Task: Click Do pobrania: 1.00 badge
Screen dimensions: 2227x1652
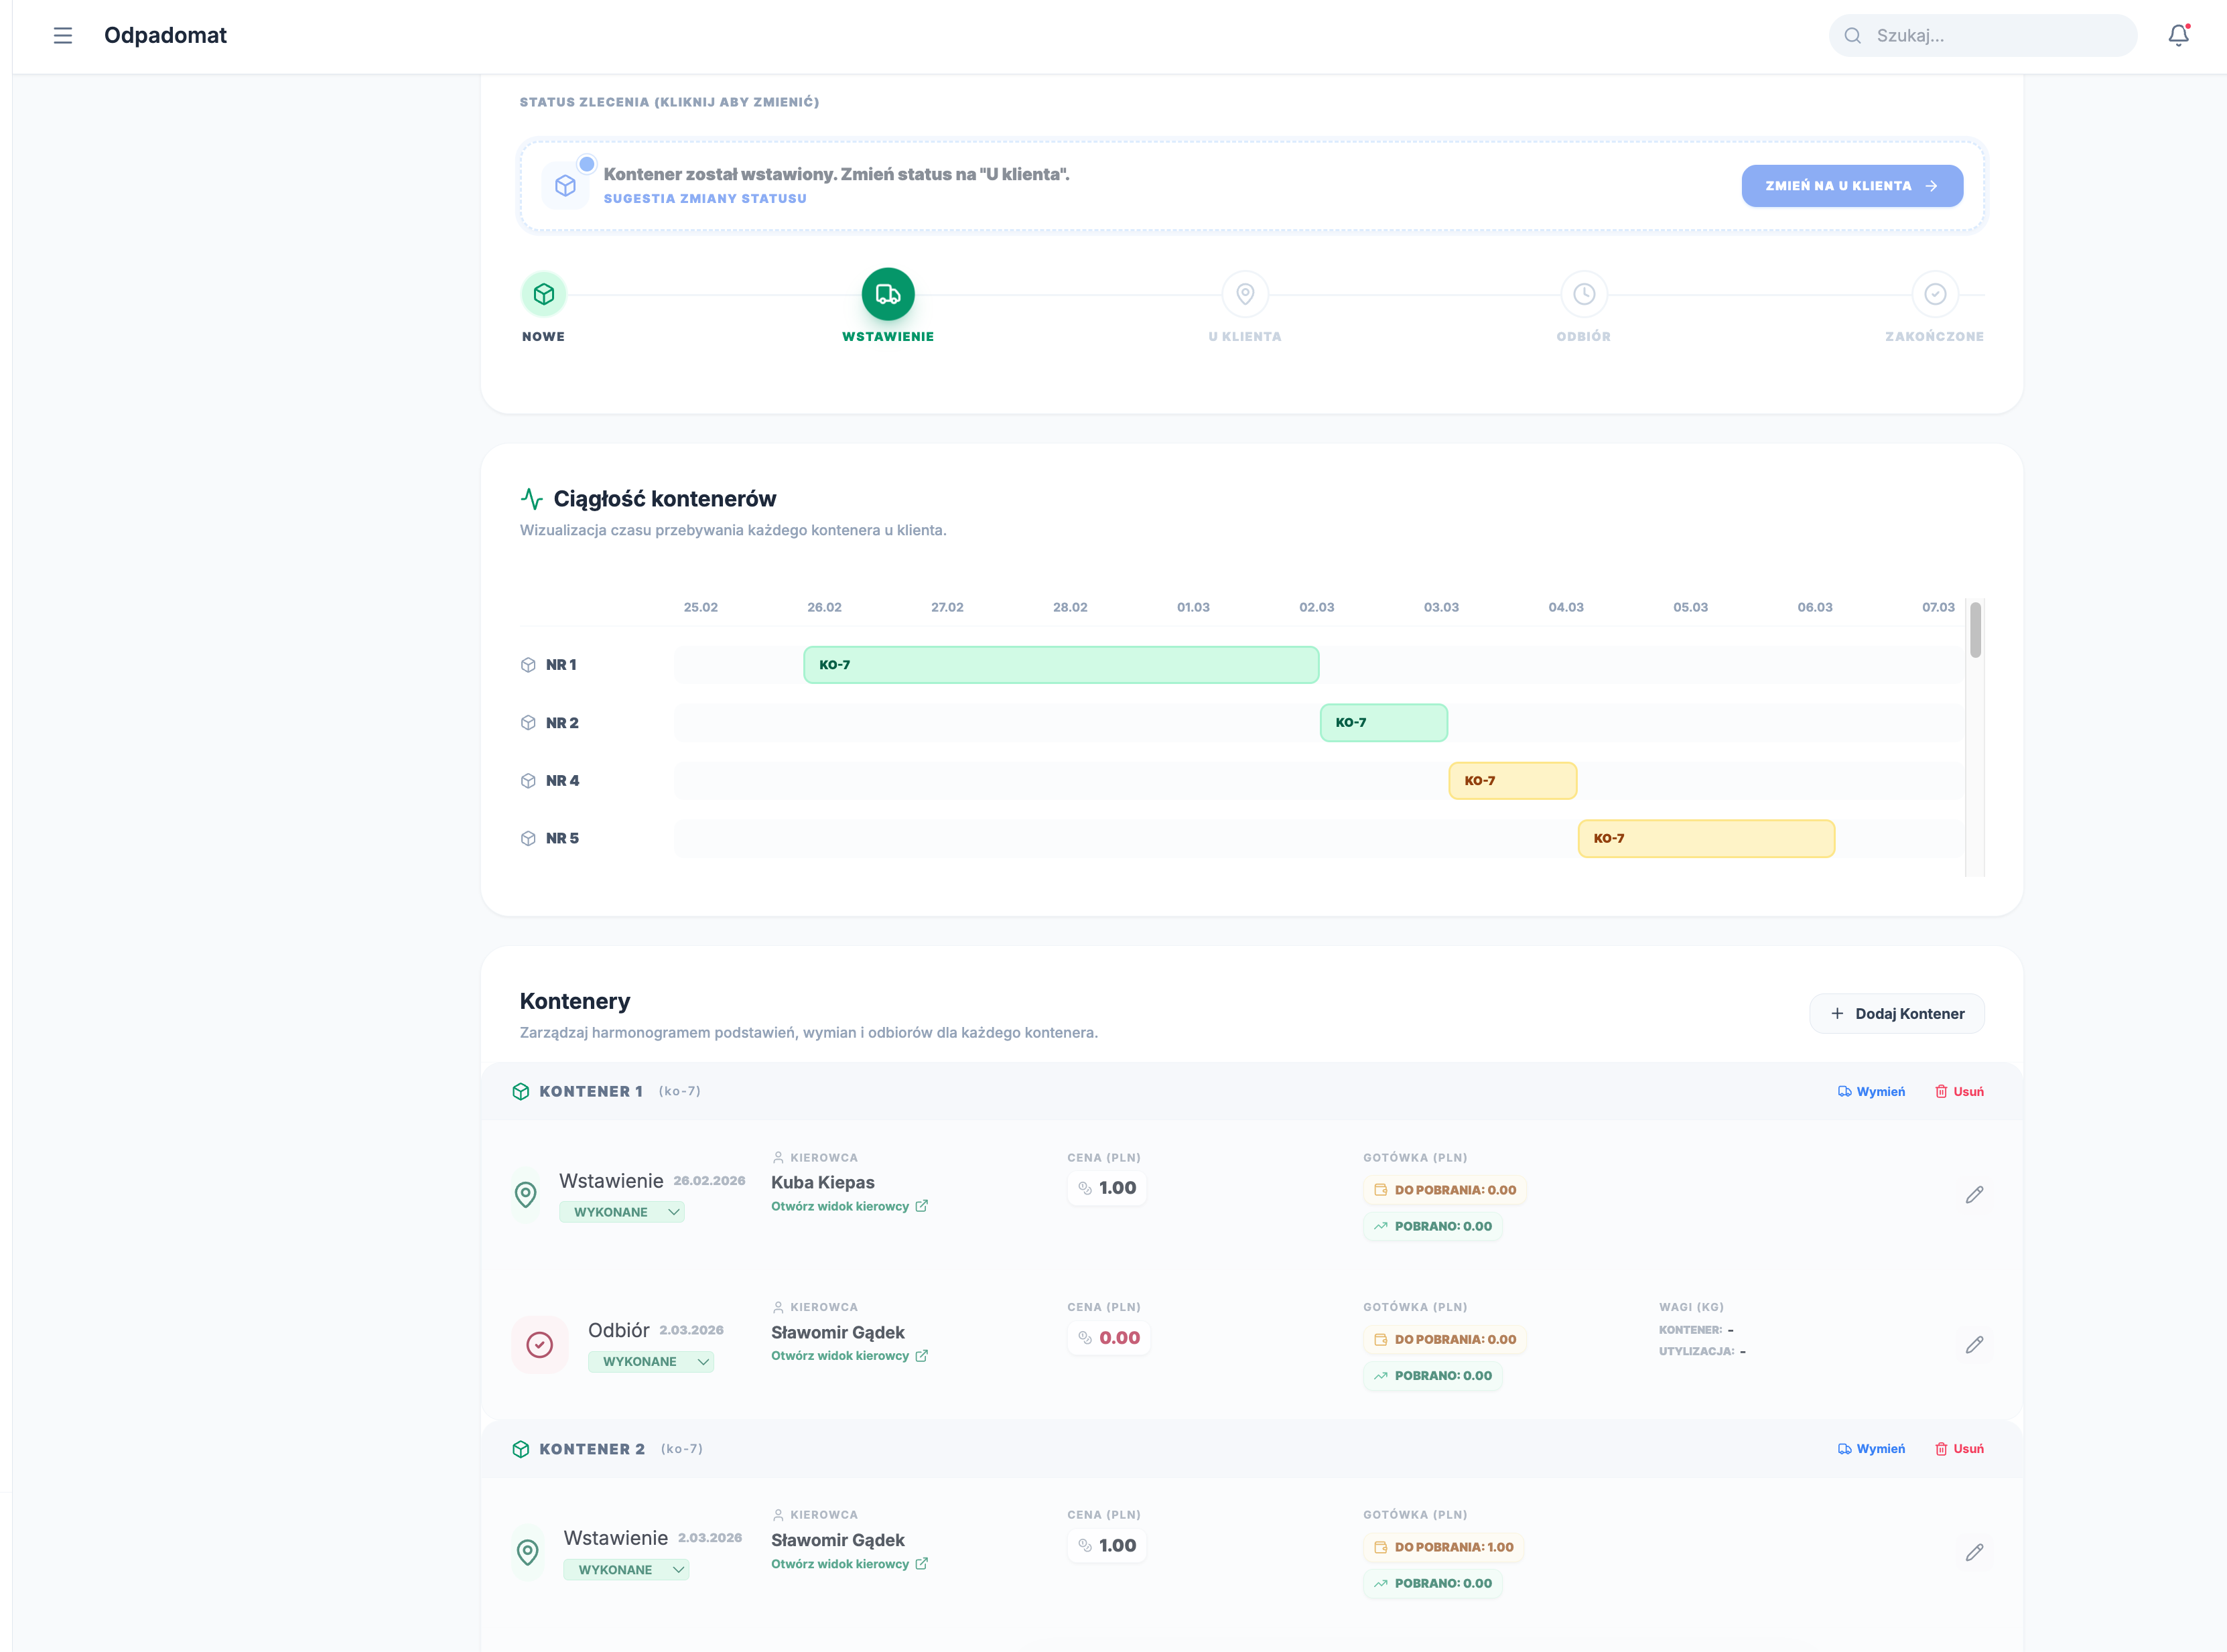Action: coord(1444,1547)
